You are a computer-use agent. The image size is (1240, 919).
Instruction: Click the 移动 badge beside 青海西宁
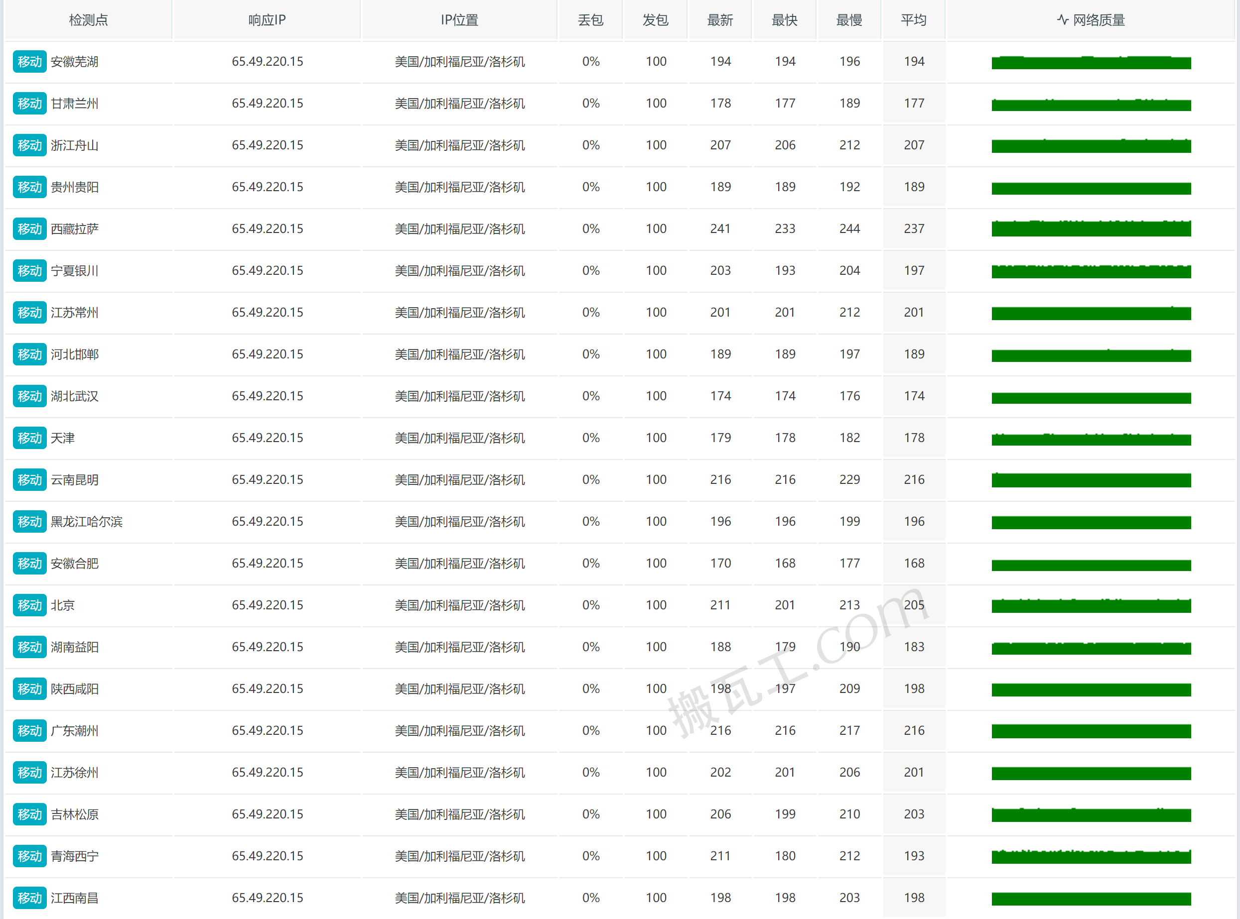[x=29, y=856]
